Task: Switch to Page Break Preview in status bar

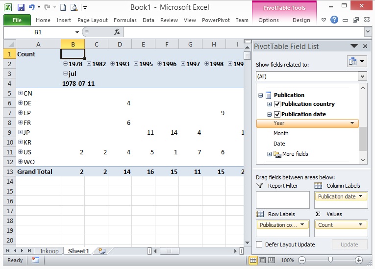Action: (x=272, y=260)
